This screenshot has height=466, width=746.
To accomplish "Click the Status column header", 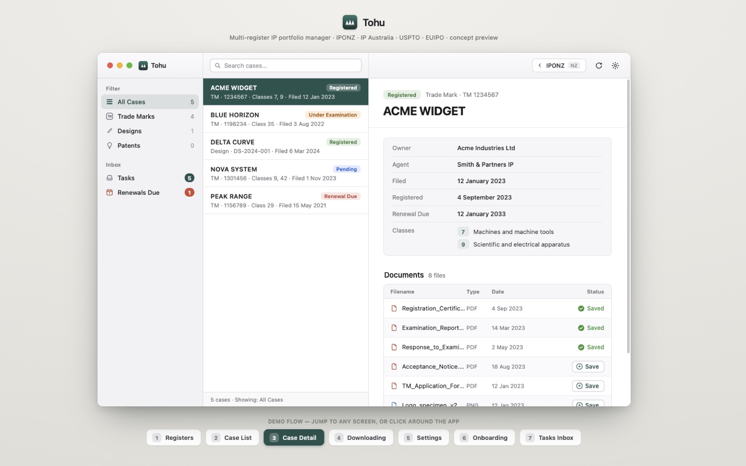I will (595, 292).
